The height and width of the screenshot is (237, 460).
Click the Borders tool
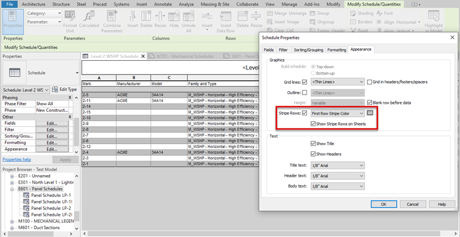(361, 22)
